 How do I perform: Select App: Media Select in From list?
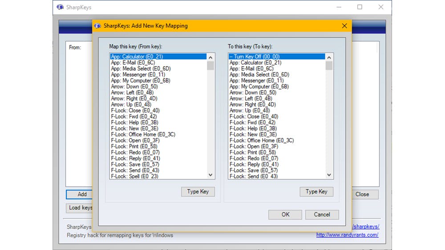tap(158, 68)
